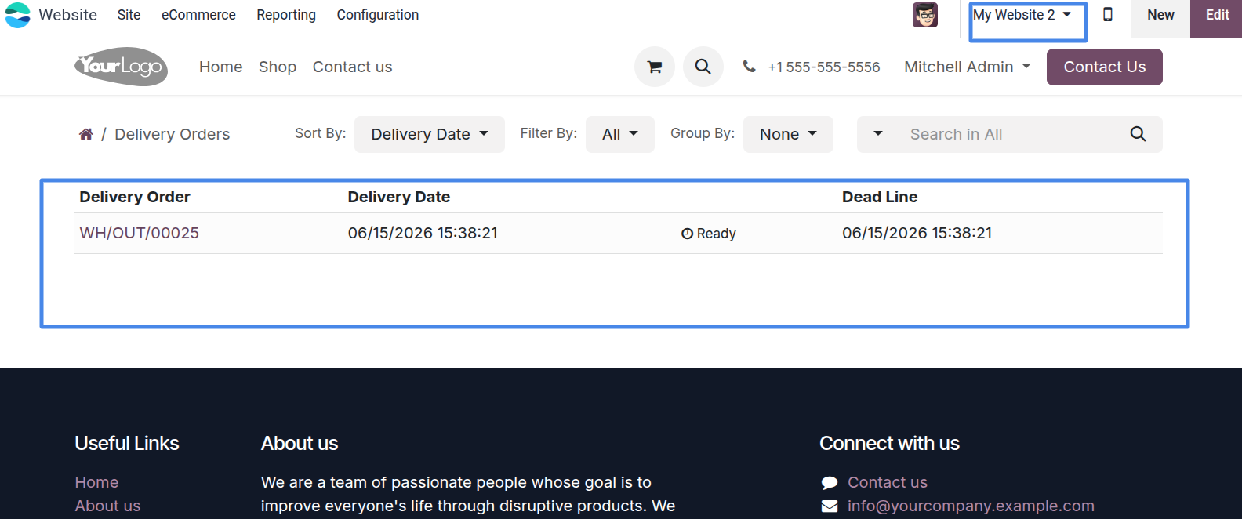Open the Group By None dropdown
Viewport: 1242px width, 519px height.
788,134
